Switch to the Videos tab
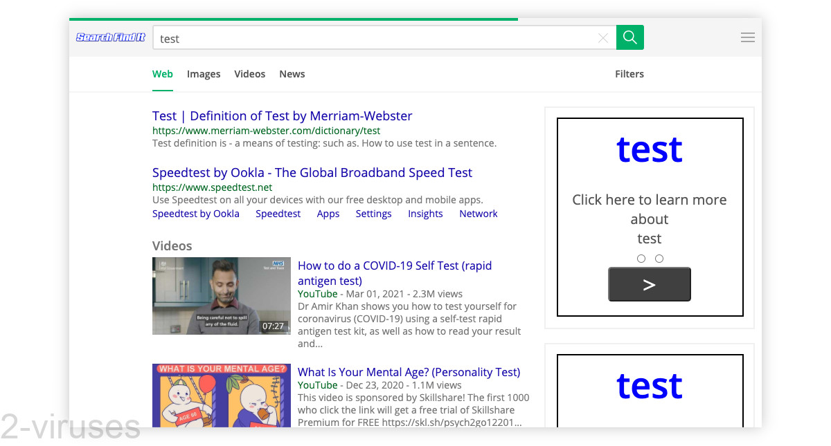Image resolution: width=831 pixels, height=446 pixels. tap(249, 74)
